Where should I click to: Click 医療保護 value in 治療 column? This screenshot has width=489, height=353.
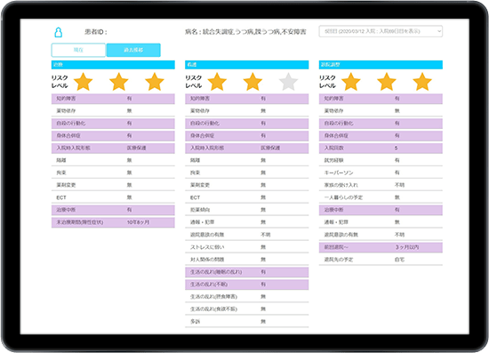(x=136, y=148)
